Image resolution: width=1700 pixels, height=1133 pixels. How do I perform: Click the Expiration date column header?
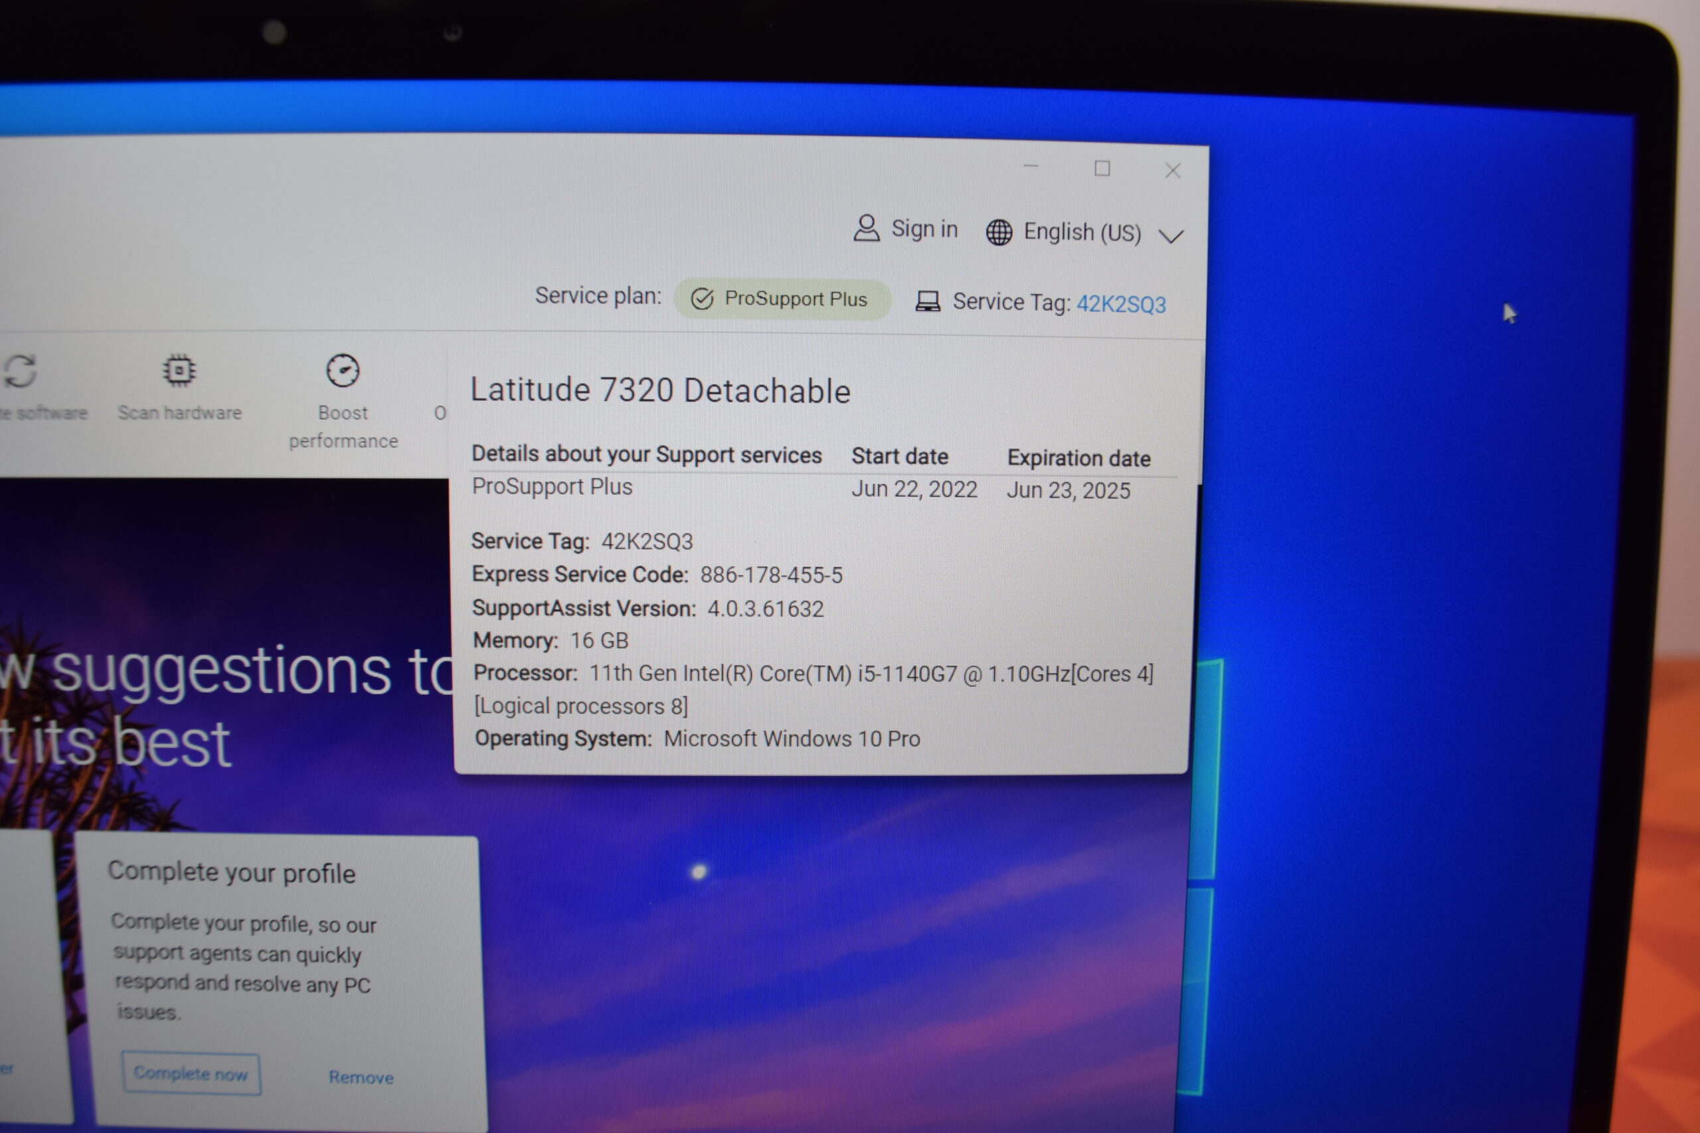[x=1079, y=458]
